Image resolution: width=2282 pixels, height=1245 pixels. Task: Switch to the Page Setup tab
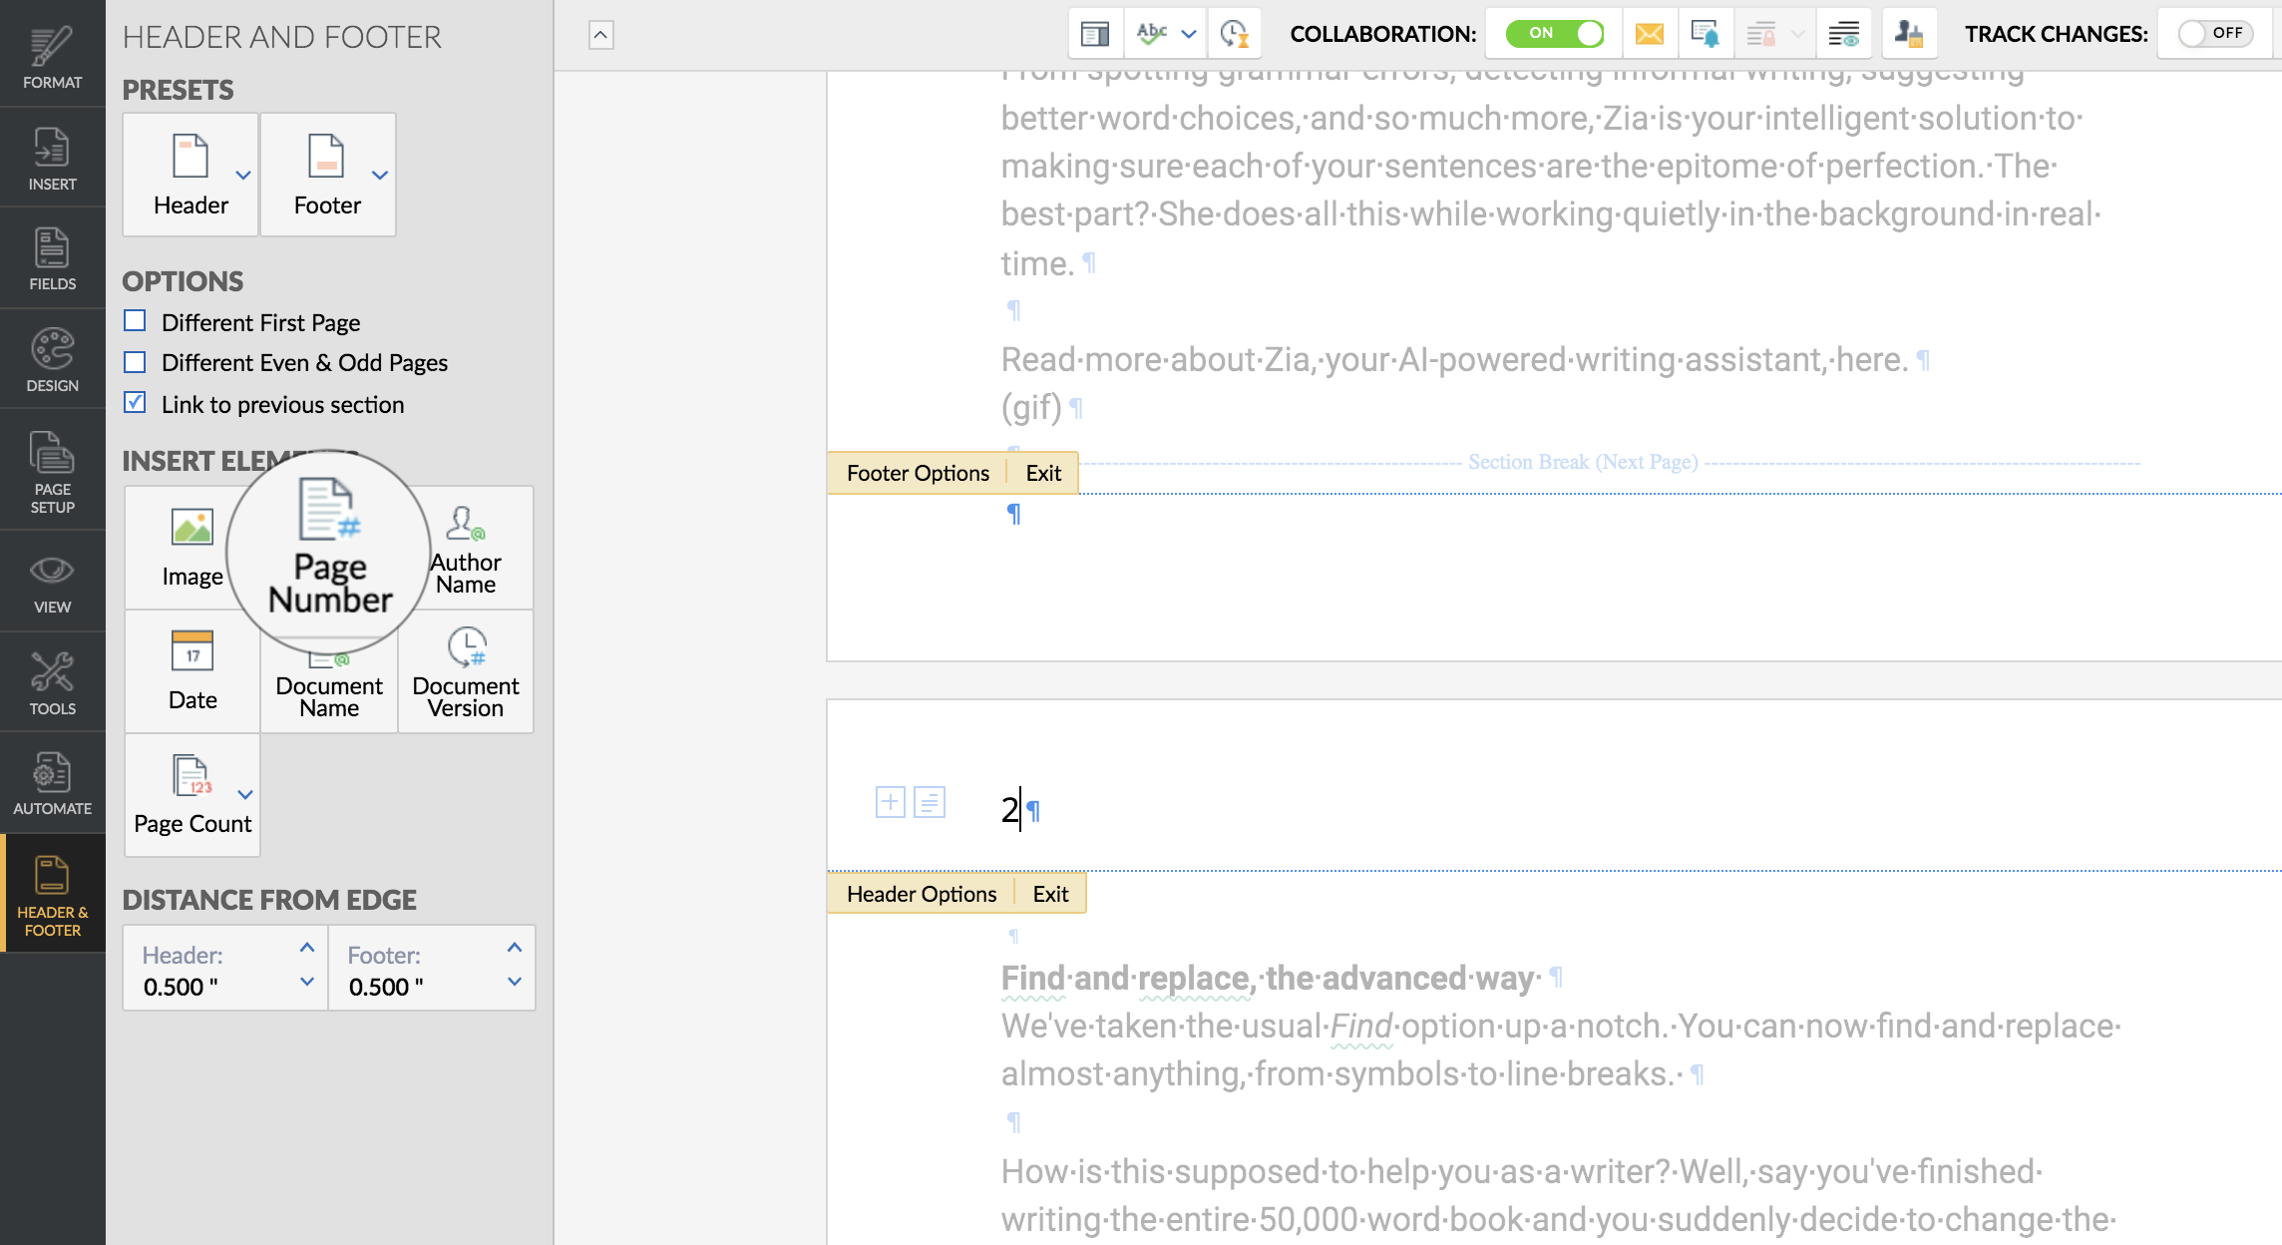(52, 471)
